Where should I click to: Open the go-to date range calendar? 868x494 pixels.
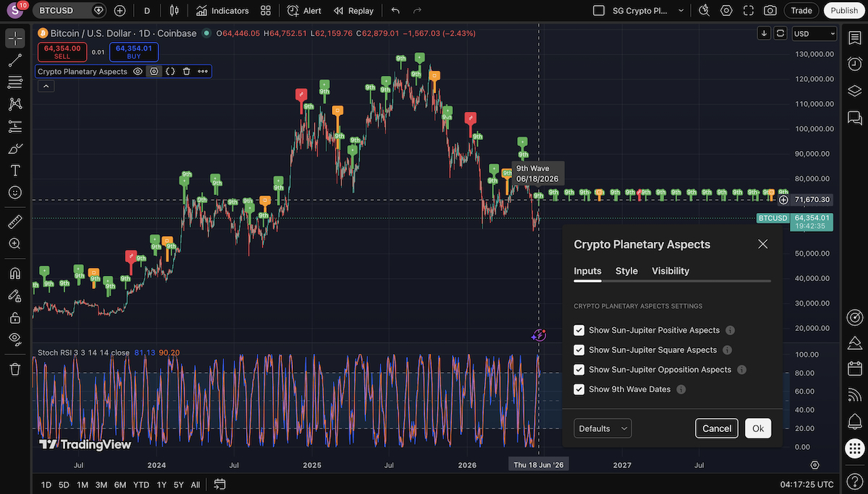tap(220, 485)
